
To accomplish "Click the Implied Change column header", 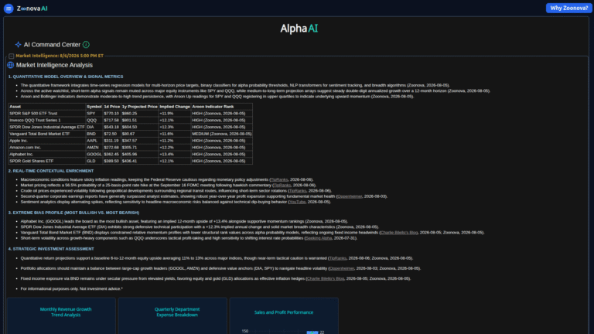I will click(175, 107).
